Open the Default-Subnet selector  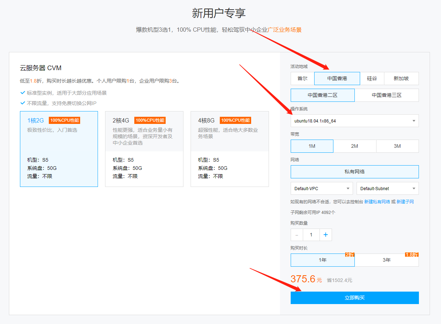coord(387,188)
